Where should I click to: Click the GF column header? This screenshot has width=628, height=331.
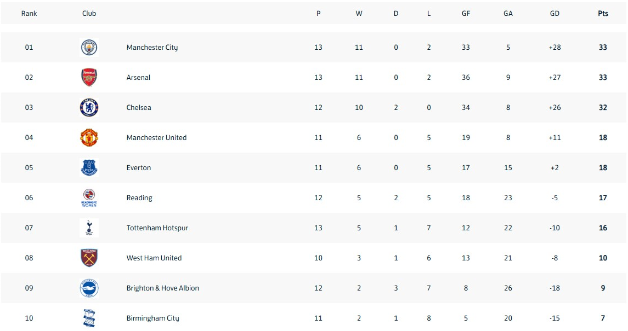[466, 14]
